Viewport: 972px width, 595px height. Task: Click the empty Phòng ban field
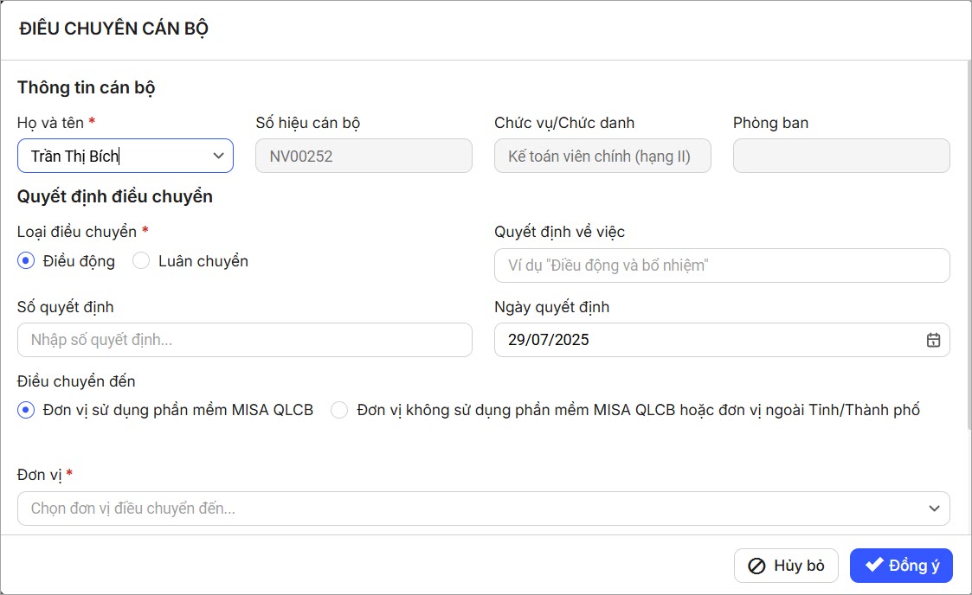click(x=840, y=157)
